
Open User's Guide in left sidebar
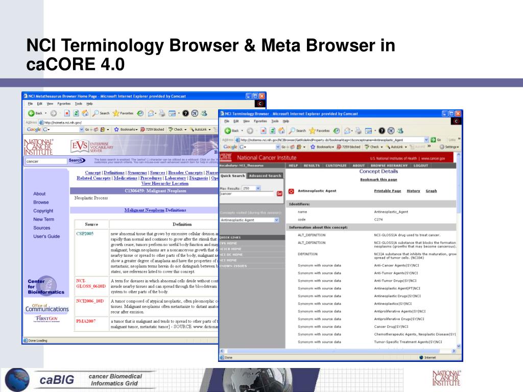click(x=46, y=236)
